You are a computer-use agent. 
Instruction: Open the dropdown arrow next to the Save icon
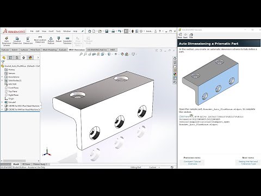(x=109, y=31)
